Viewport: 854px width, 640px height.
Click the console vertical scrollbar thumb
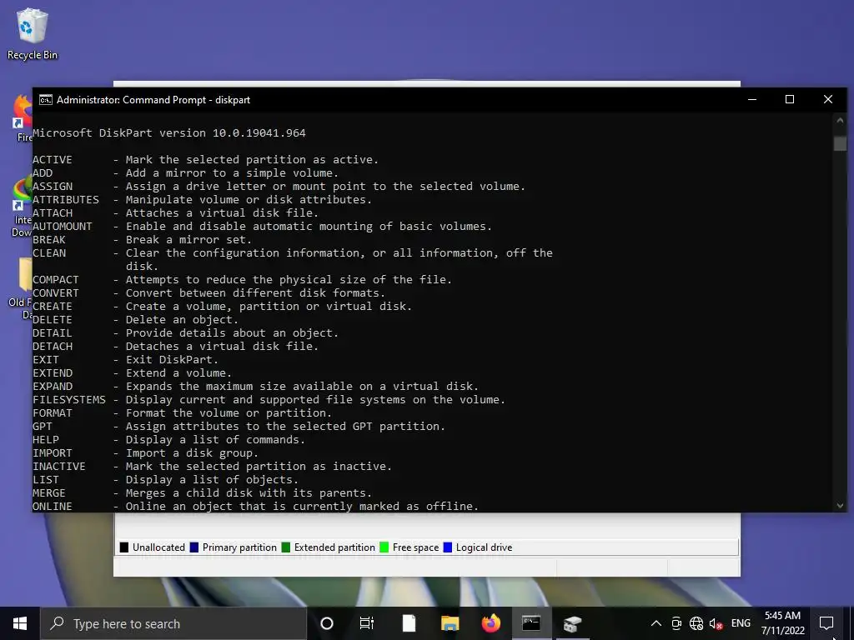click(840, 143)
